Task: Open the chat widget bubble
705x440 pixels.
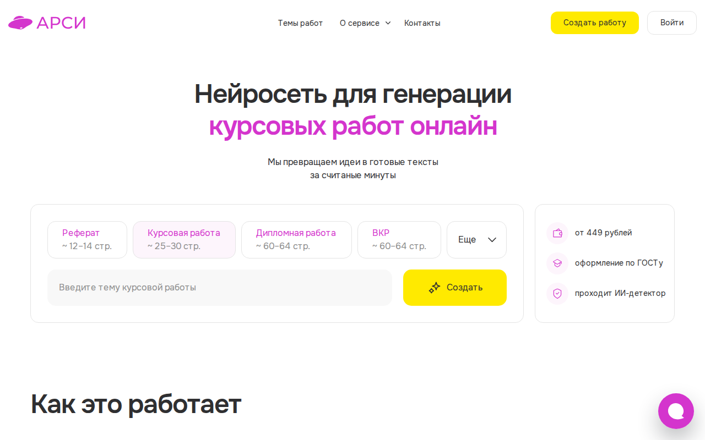Action: pyautogui.click(x=676, y=411)
